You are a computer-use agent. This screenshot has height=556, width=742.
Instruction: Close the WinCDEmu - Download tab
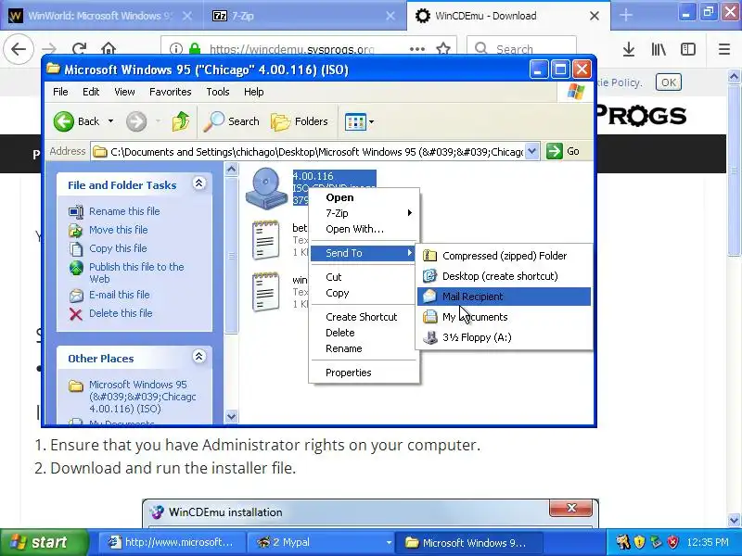pyautogui.click(x=595, y=16)
